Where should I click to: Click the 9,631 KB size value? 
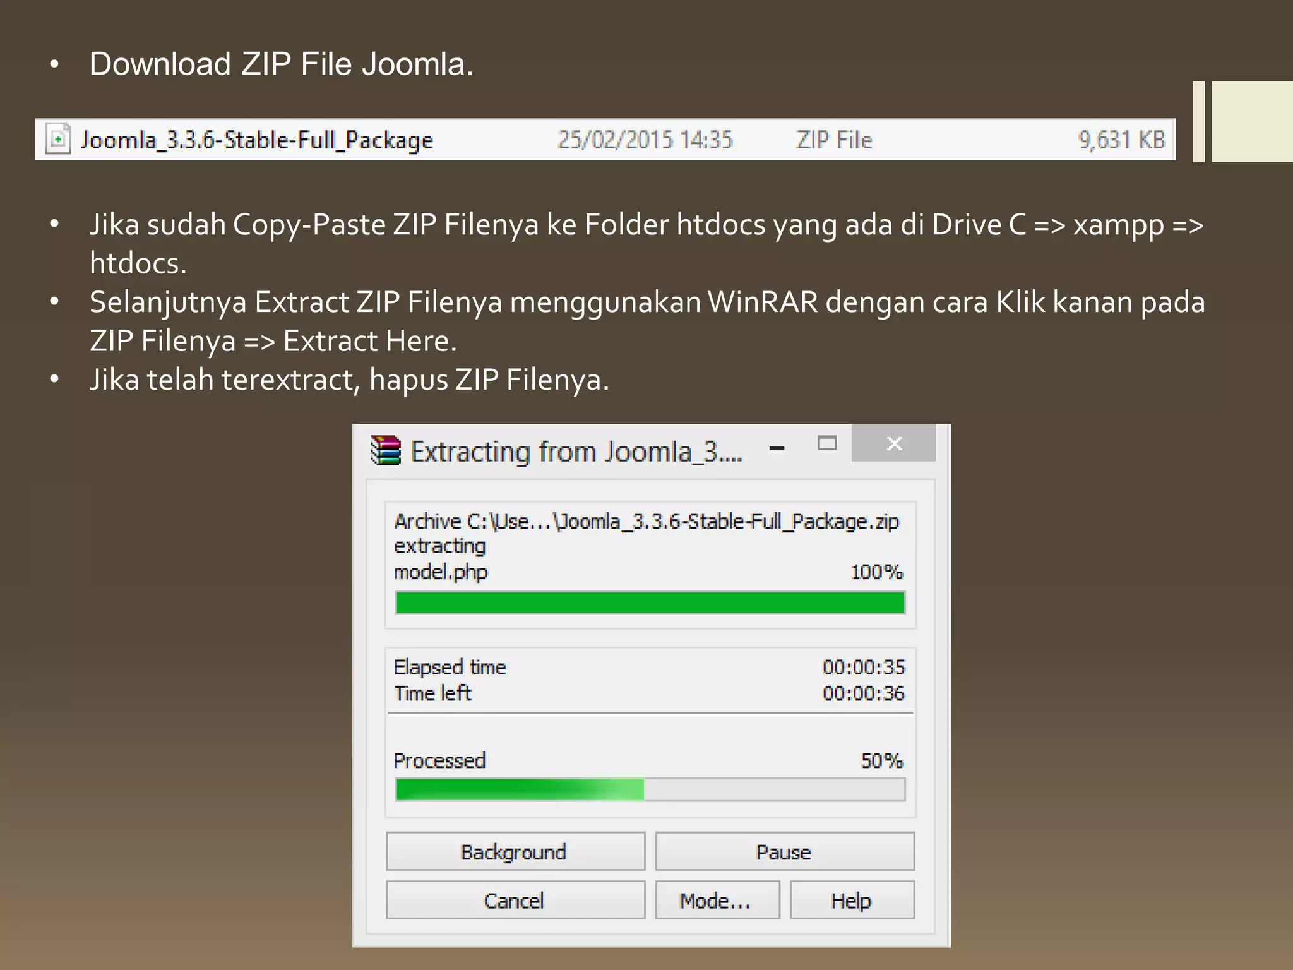tap(1121, 140)
